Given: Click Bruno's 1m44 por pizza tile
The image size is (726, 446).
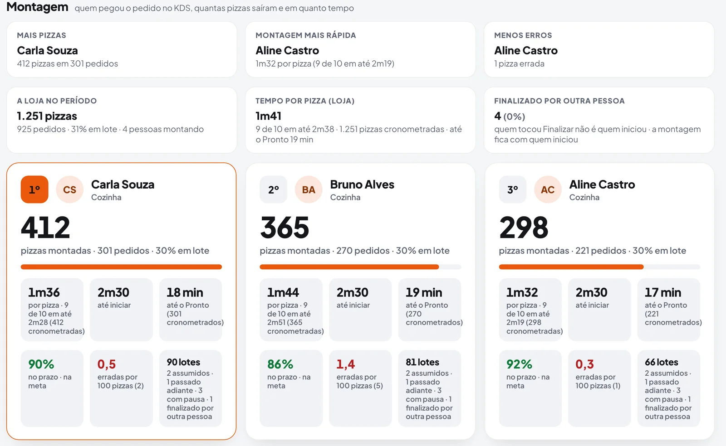Looking at the screenshot, I should (x=291, y=310).
